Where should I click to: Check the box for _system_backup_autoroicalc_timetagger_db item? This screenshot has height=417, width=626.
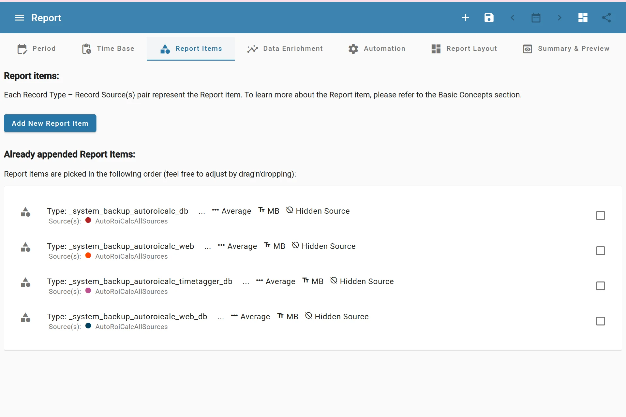coord(600,286)
